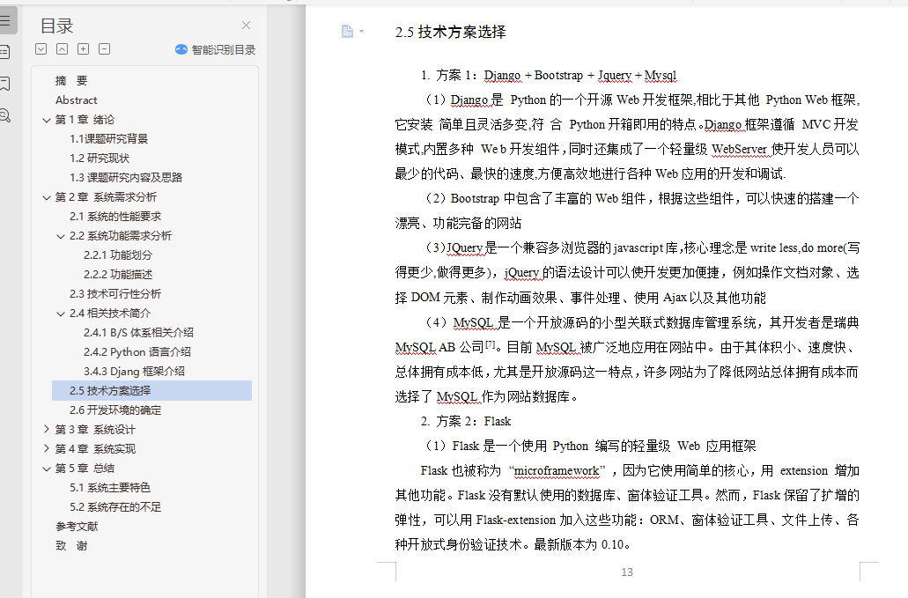
Task: Click page number 13 in footer
Action: pos(626,572)
